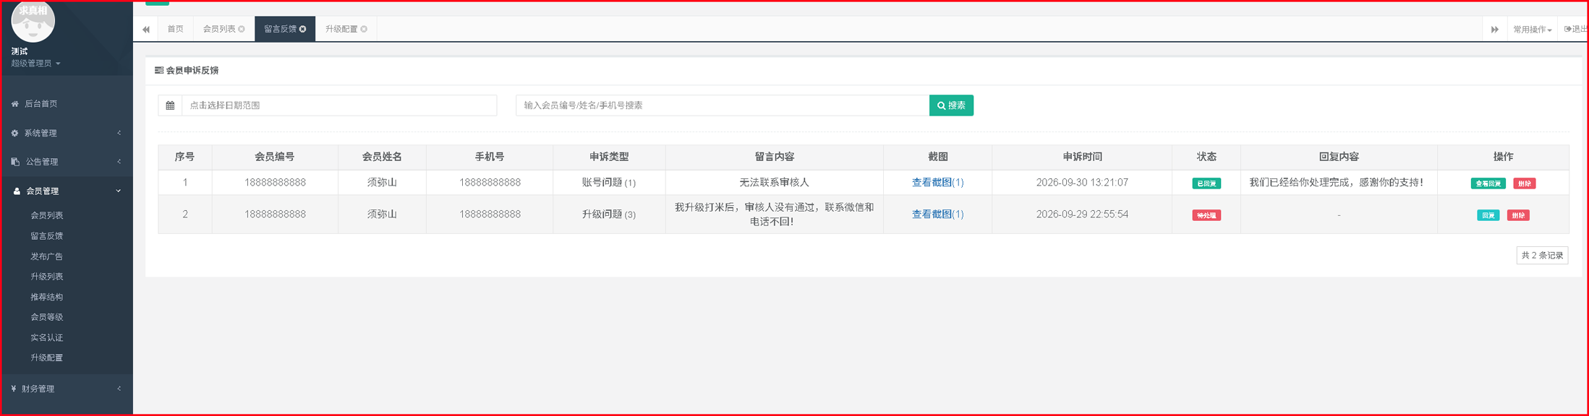This screenshot has height=416, width=1589.
Task: Click 回复 button in the 升级问题 row
Action: 1488,215
